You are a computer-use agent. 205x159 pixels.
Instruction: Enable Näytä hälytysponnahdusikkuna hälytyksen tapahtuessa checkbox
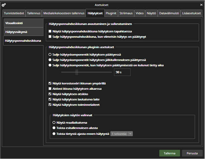tap(50, 31)
